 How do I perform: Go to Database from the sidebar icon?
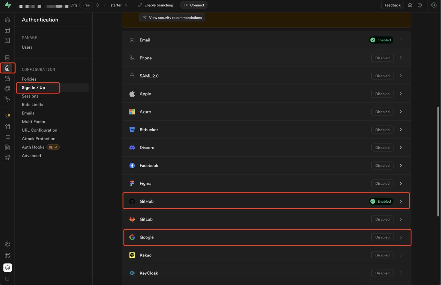tap(7, 58)
